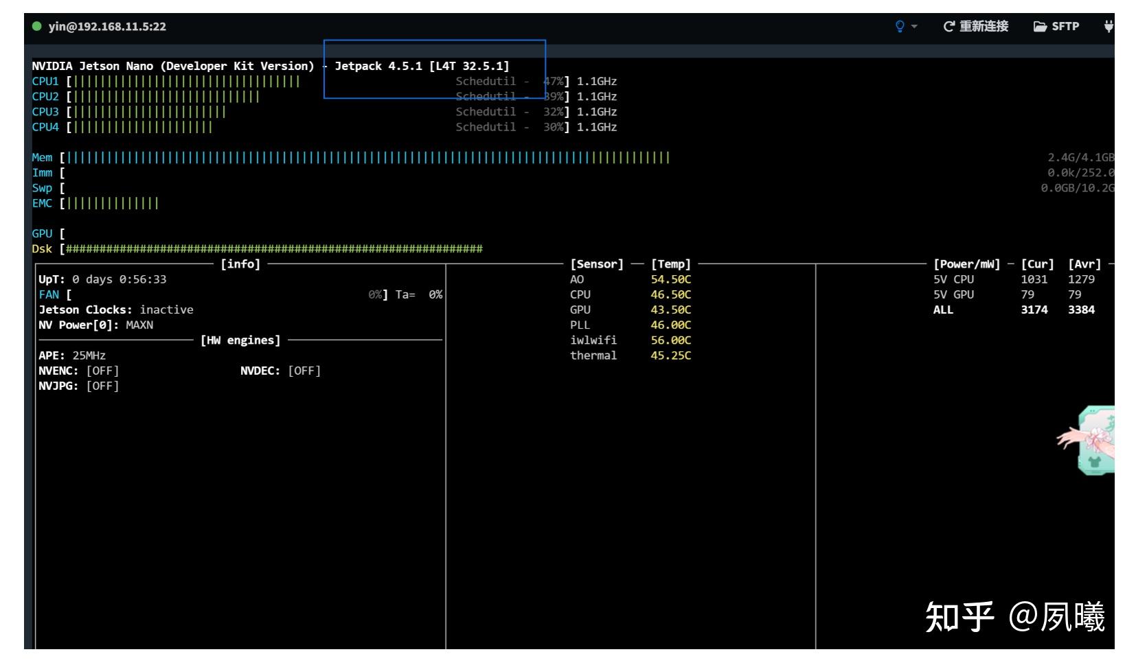This screenshot has width=1136, height=665.
Task: Click the ALL power average value 3384
Action: [x=1081, y=310]
